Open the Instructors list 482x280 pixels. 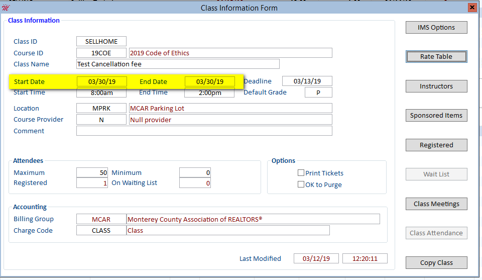(436, 86)
